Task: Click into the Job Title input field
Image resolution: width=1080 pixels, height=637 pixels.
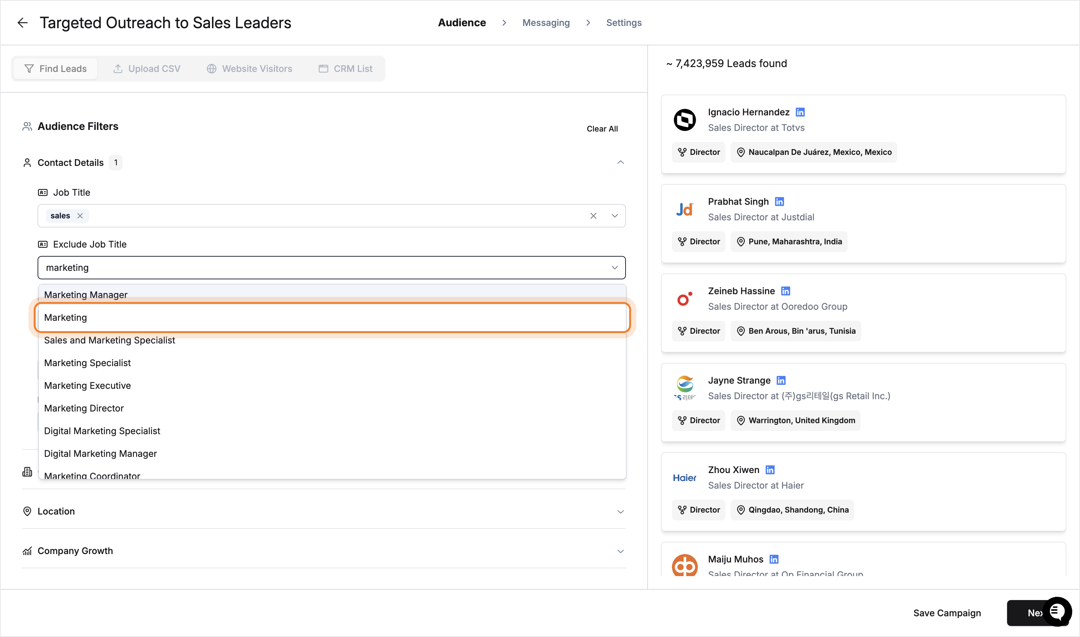Action: 332,216
